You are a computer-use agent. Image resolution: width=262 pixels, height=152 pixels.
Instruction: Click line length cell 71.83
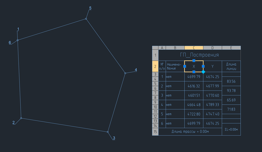pos(231,110)
